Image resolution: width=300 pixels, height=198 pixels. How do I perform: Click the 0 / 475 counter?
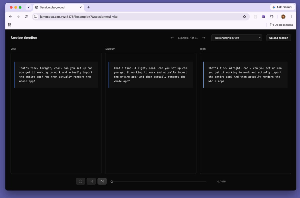click(221, 182)
